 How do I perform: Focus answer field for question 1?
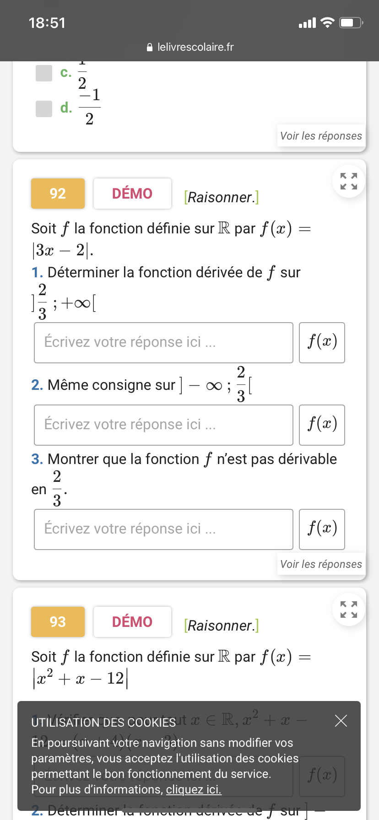coord(163,343)
